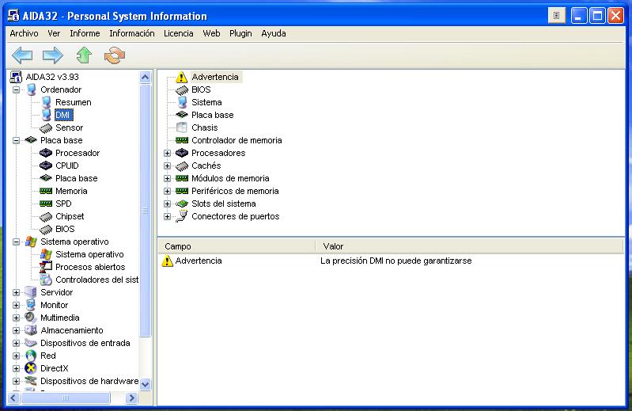This screenshot has height=411, width=632.
Task: Select the DirectX icon in the tree
Action: coord(31,368)
